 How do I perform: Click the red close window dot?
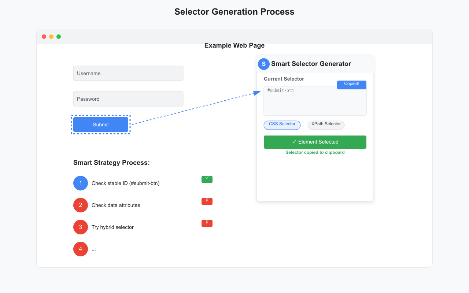pyautogui.click(x=44, y=37)
